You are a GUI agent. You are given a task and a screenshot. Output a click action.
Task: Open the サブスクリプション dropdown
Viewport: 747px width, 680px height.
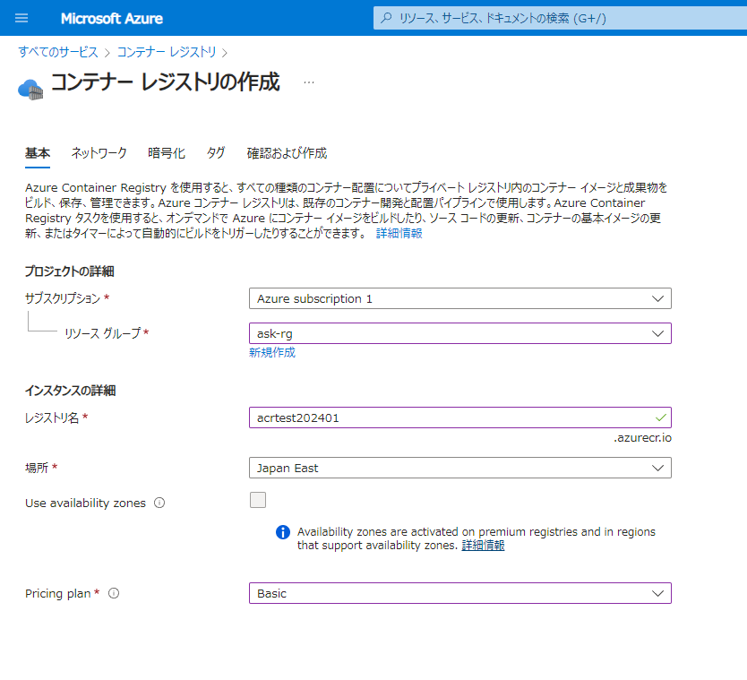pos(460,298)
